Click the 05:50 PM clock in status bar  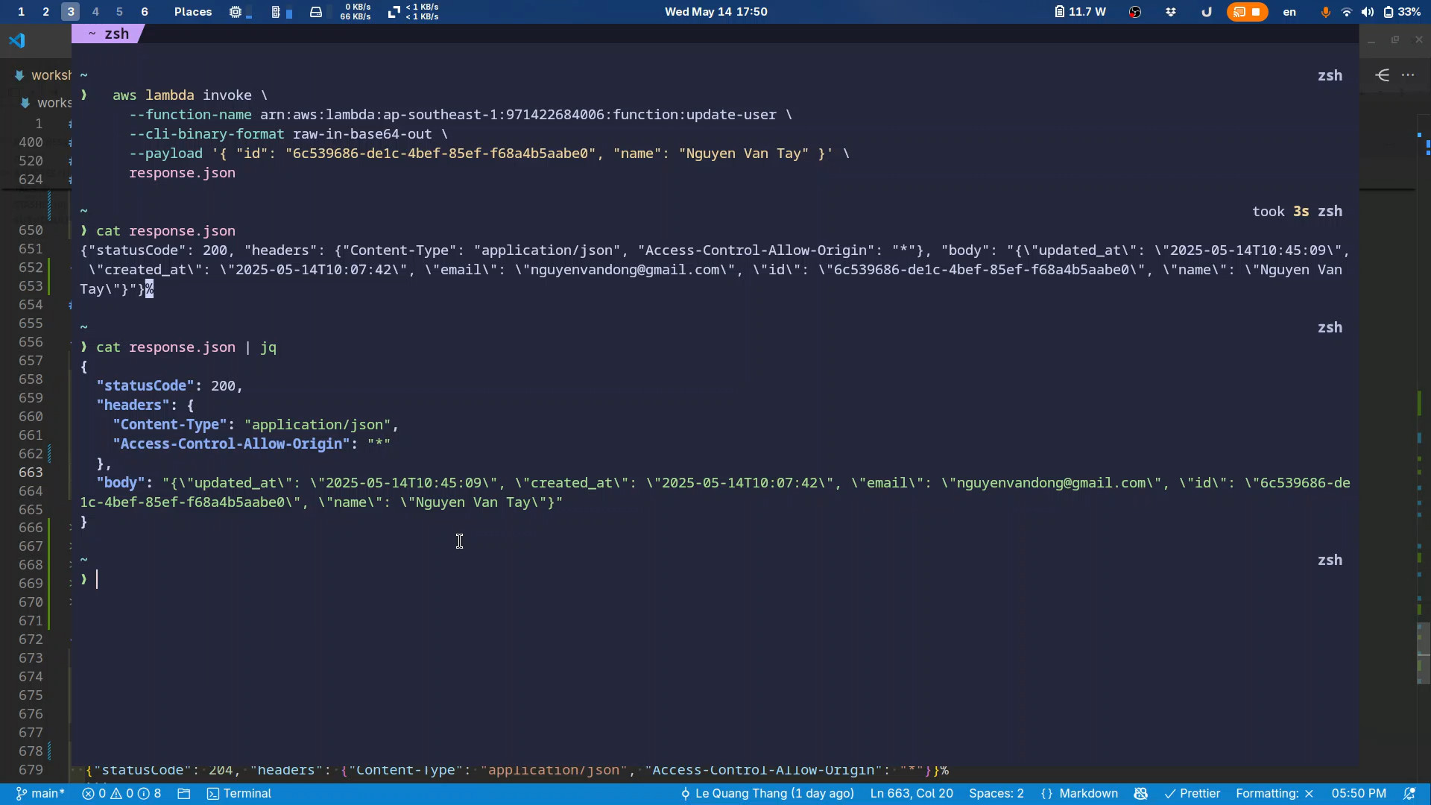(x=1359, y=793)
